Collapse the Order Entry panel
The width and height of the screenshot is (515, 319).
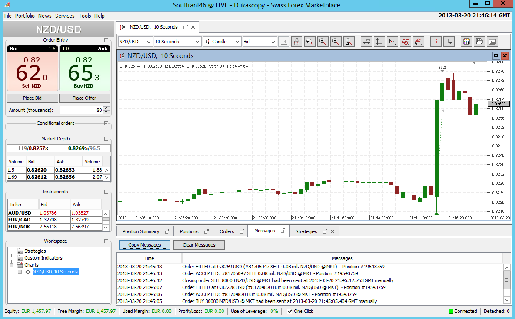pos(106,40)
